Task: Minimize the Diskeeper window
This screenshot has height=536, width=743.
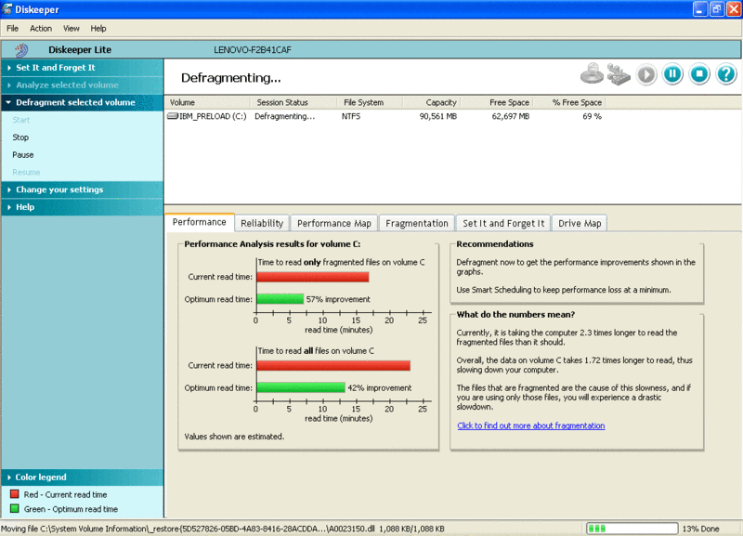Action: (x=700, y=9)
